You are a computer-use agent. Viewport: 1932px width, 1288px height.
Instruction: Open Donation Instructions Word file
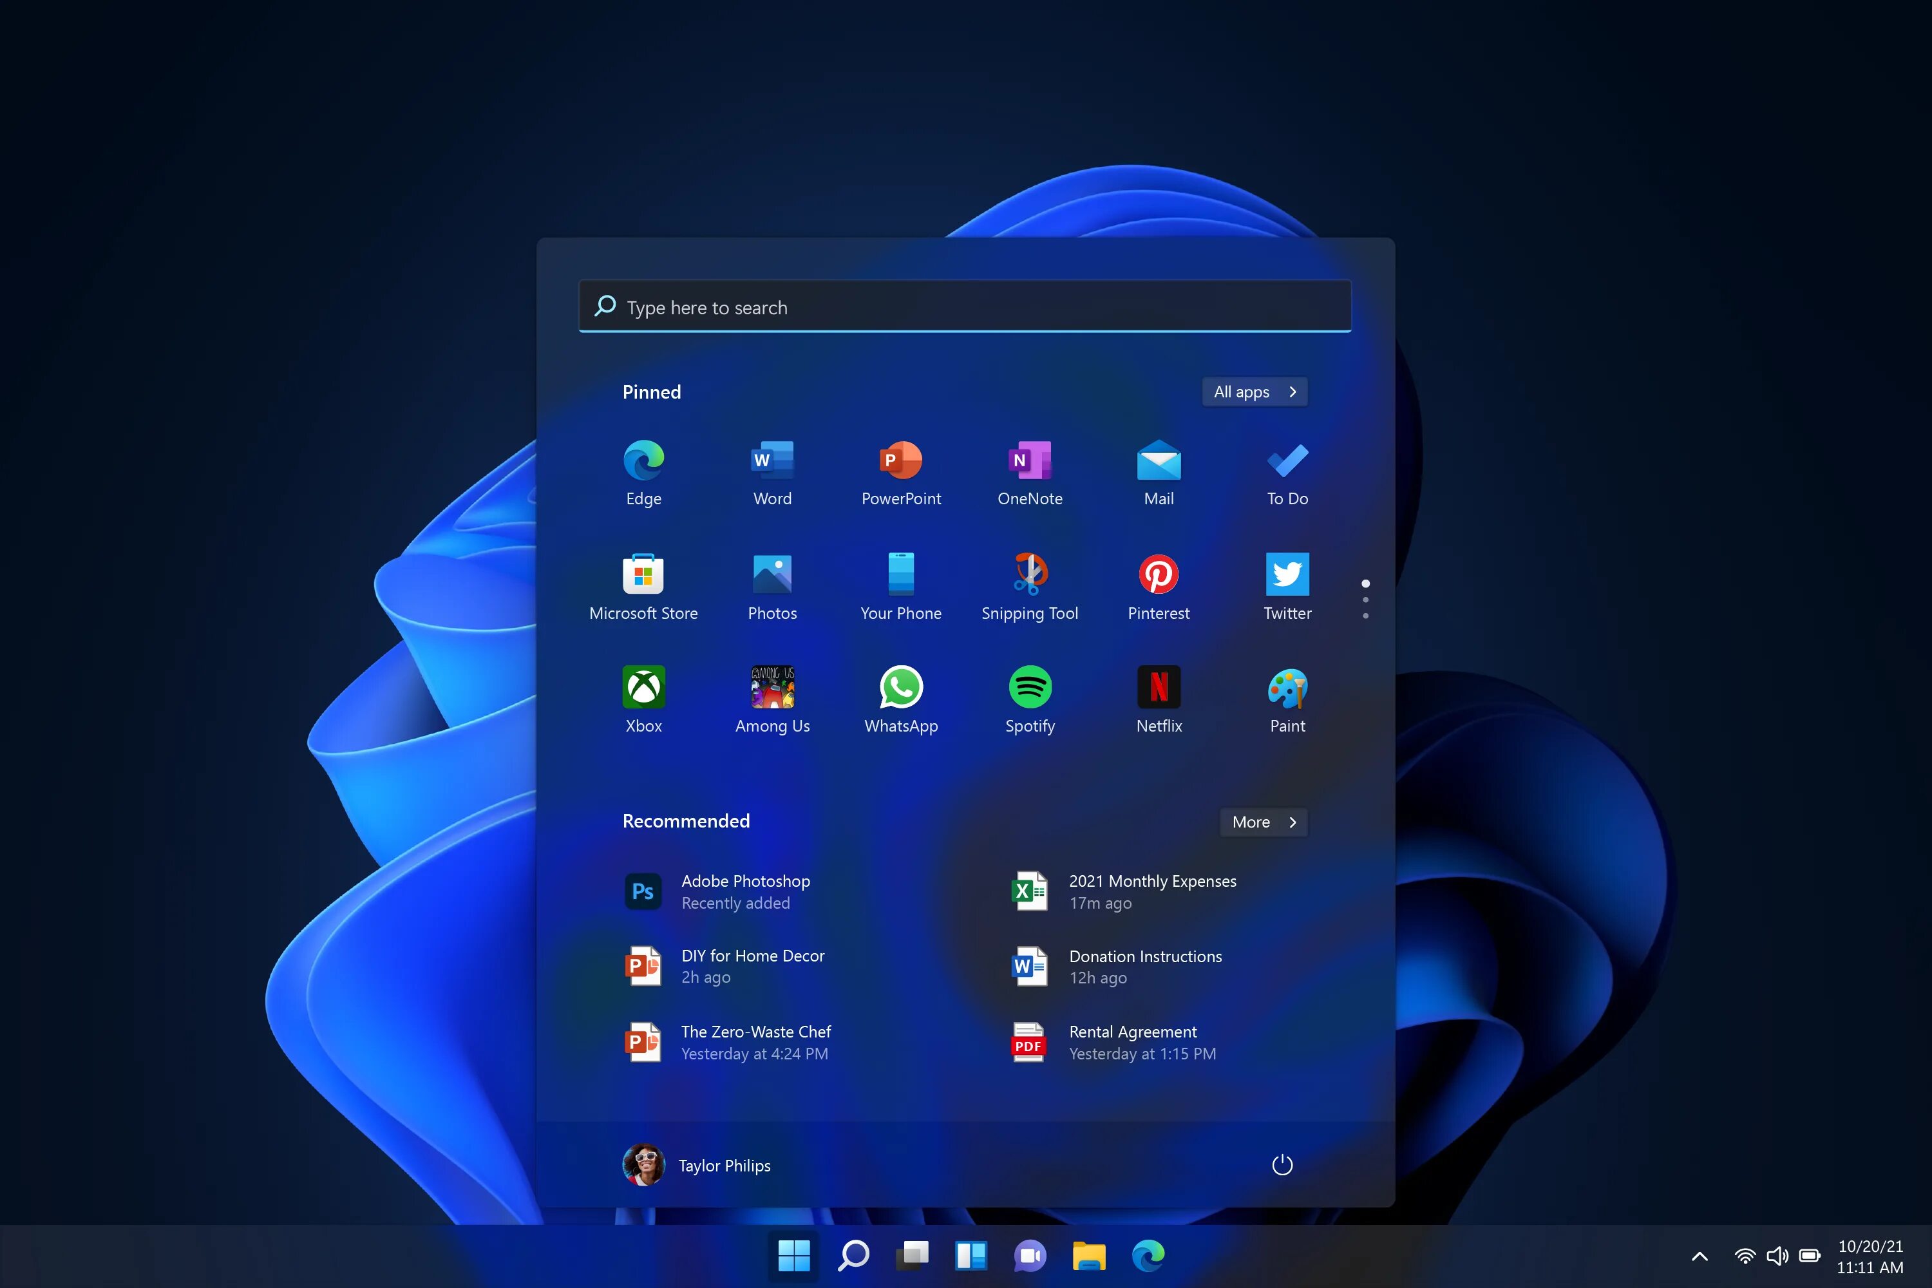click(1144, 965)
